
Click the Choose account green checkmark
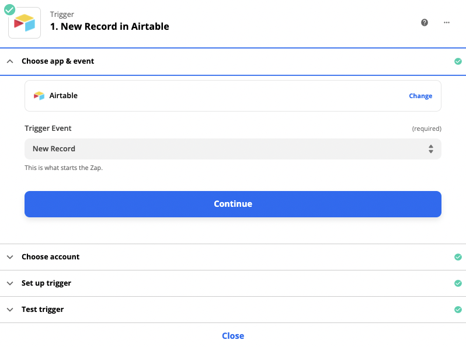[458, 257]
